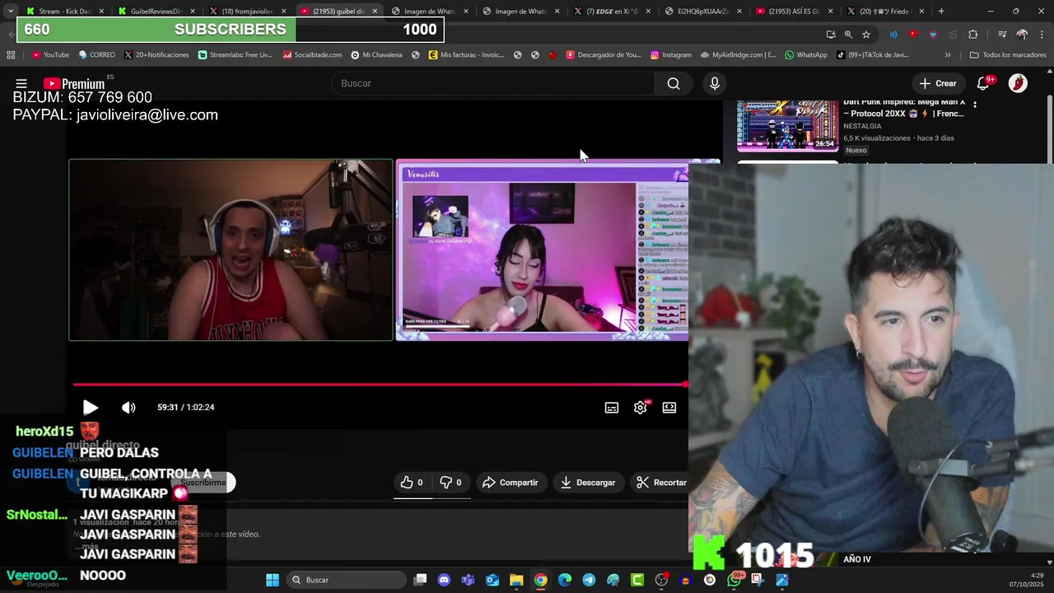Open the NESTALGIA channel link
The height and width of the screenshot is (593, 1054).
tap(862, 126)
